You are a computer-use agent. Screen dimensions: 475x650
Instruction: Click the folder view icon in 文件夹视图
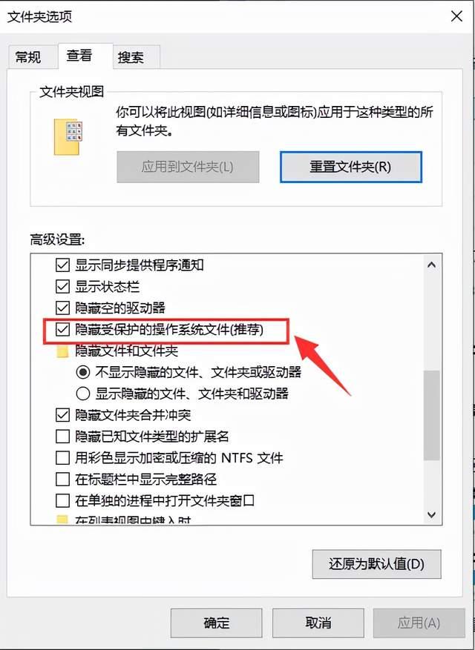68,137
